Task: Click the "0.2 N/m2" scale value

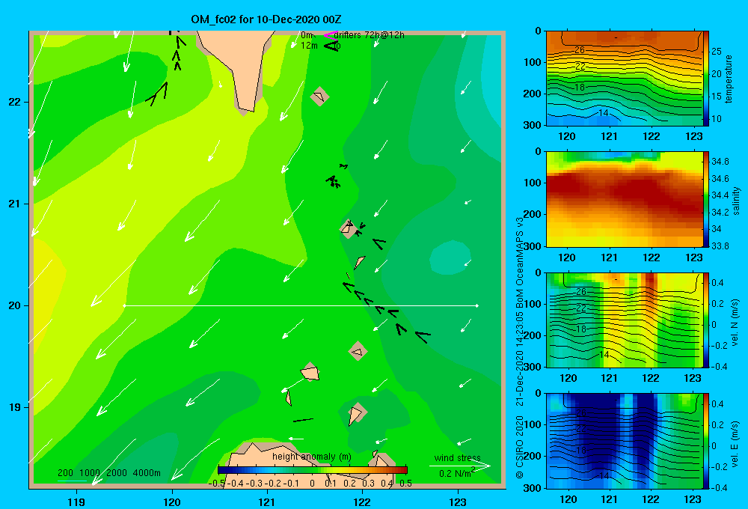Action: pyautogui.click(x=456, y=473)
